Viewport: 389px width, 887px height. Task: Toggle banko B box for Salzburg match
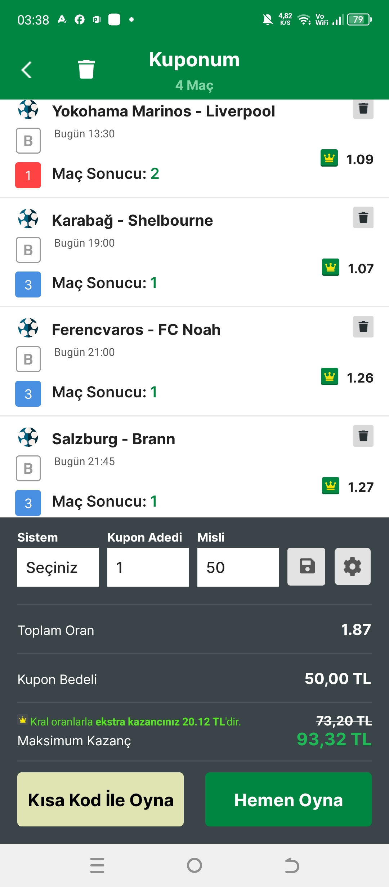tap(28, 468)
